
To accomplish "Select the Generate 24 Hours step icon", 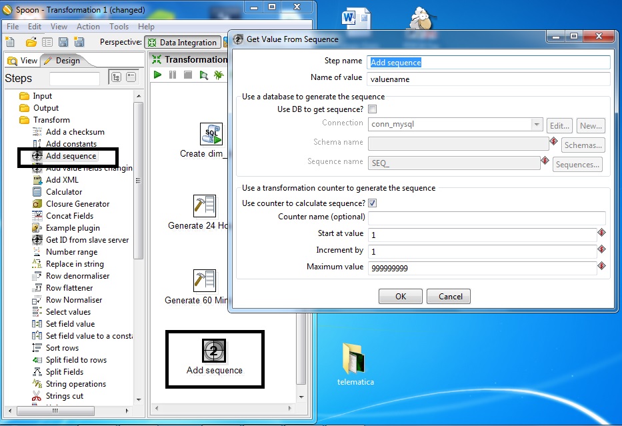I will (x=204, y=206).
